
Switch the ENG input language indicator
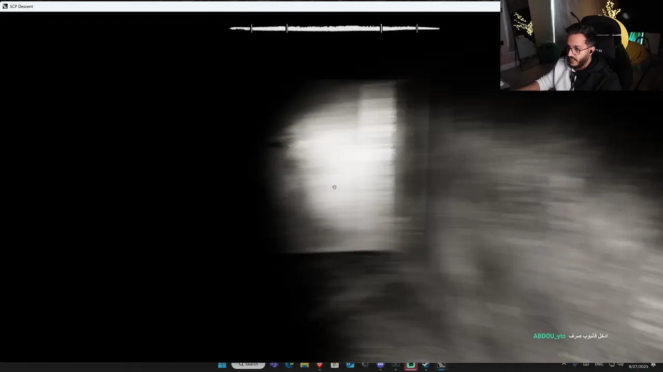(x=599, y=364)
